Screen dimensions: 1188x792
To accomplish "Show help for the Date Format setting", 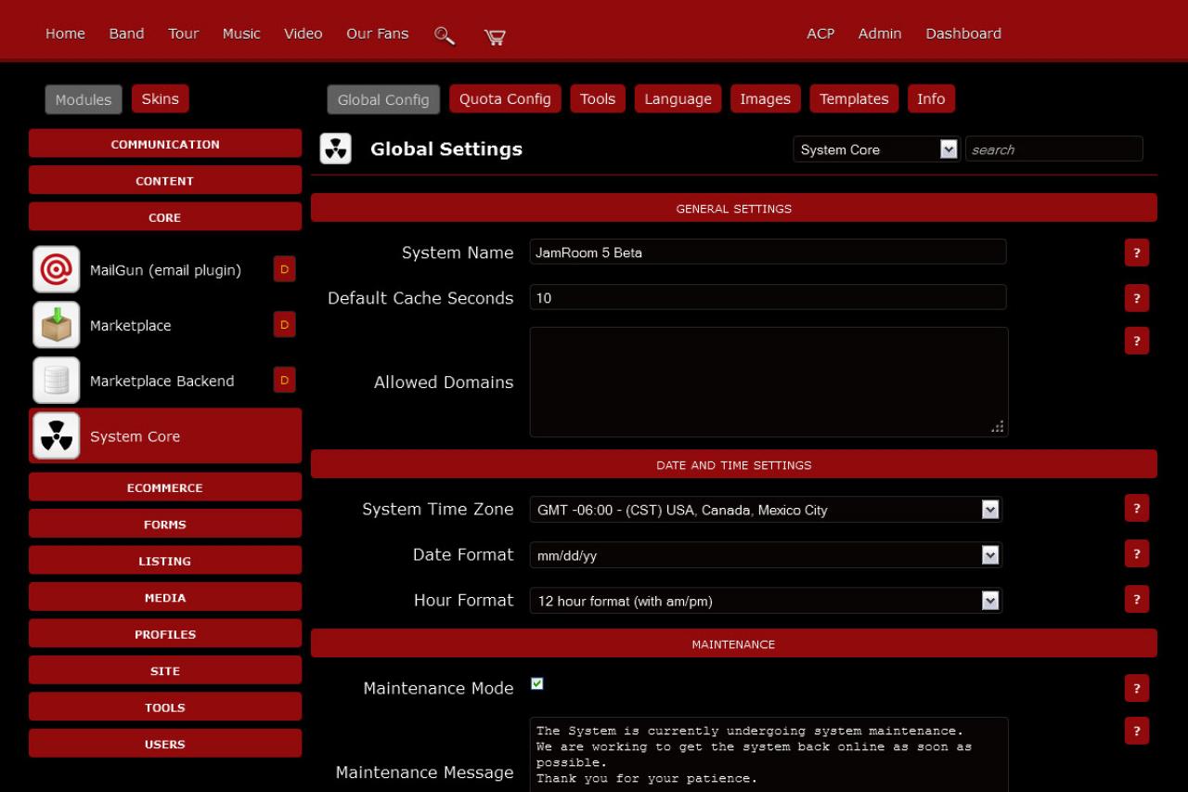I will pyautogui.click(x=1136, y=554).
